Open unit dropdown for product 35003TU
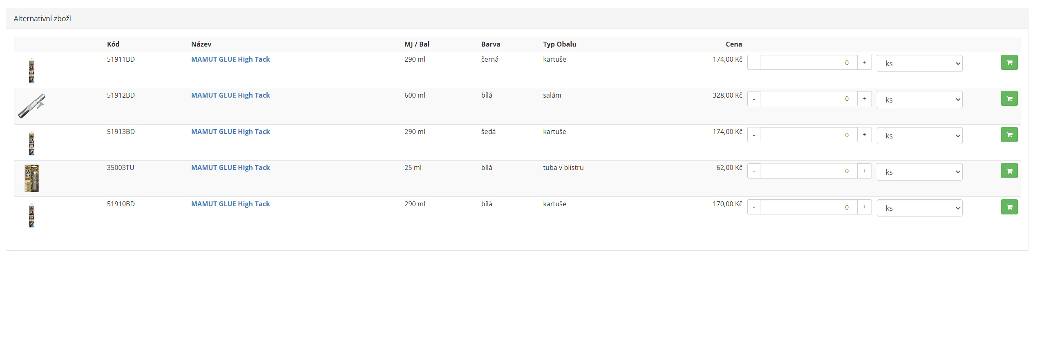Screen dimensions: 1037x357 [919, 172]
